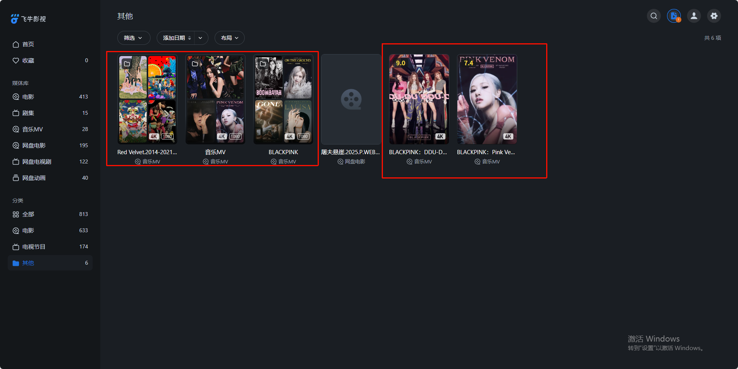This screenshot has width=738, height=369.
Task: Click the folder badge on 音乐MV poster
Action: pos(195,64)
